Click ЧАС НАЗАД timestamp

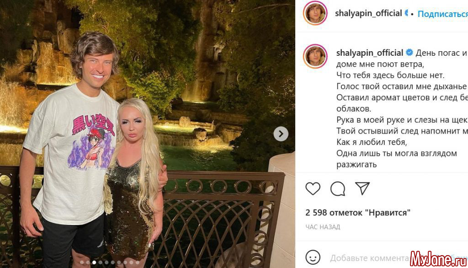tap(323, 227)
